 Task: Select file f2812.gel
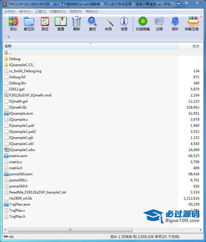(17, 89)
